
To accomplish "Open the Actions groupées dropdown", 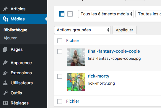I will 82,30.
